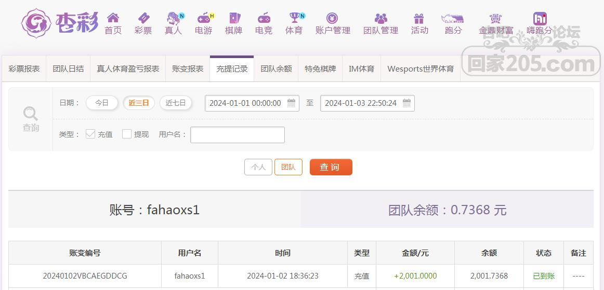Image resolution: width=604 pixels, height=290 pixels.
Task: Open the 跑分 rhino icon
Action: click(x=453, y=18)
